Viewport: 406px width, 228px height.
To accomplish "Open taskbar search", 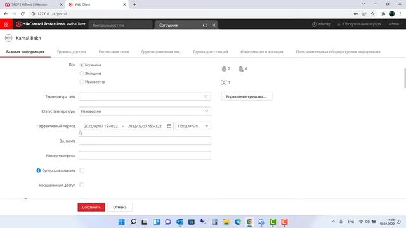I will [133, 222].
